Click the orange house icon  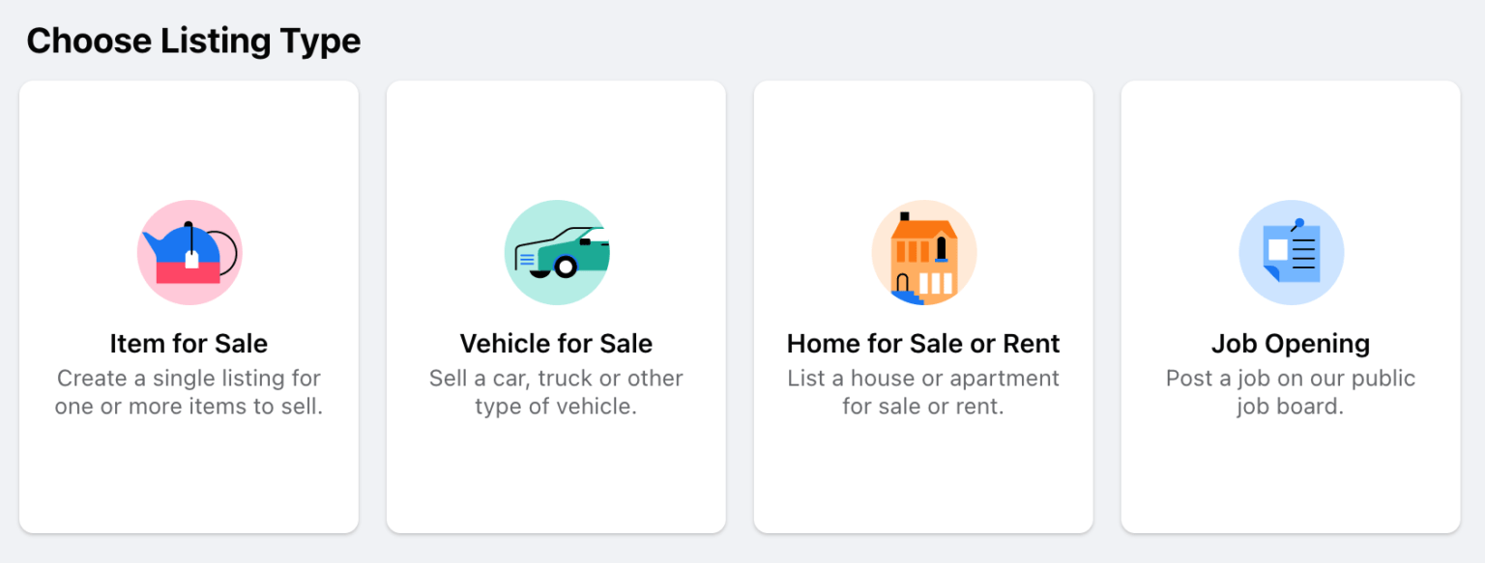(x=923, y=252)
